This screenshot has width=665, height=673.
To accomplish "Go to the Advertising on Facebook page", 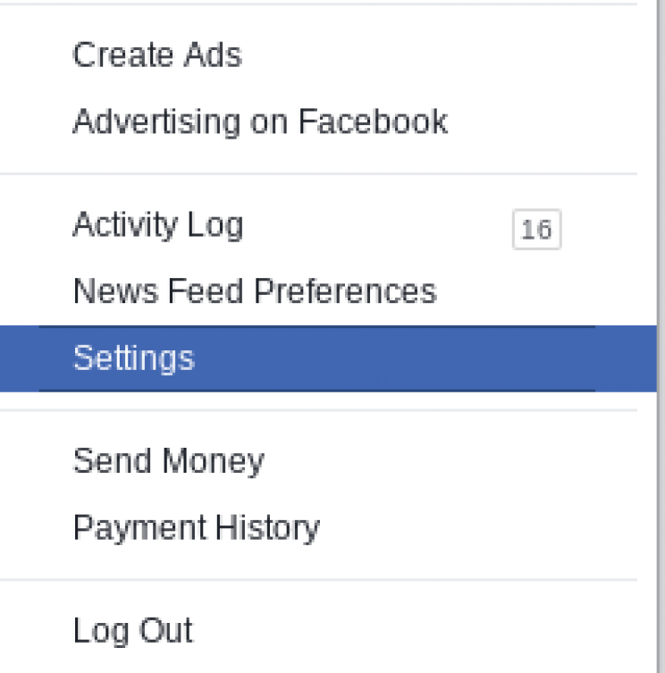I will tap(260, 122).
